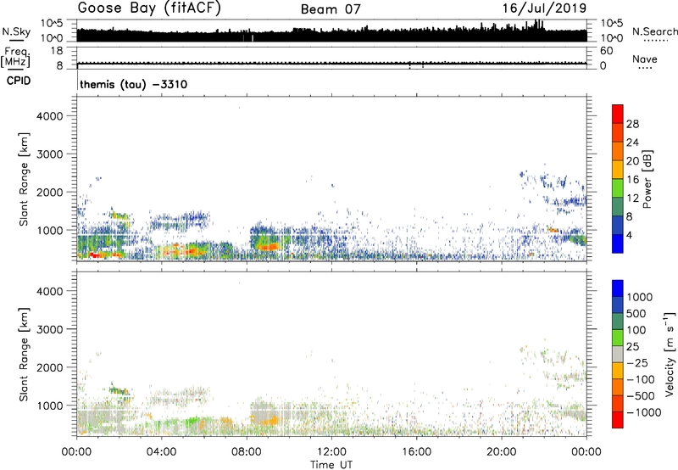This screenshot has width=678, height=470.
Task: Click the "CPID" row label
Action: (x=19, y=81)
